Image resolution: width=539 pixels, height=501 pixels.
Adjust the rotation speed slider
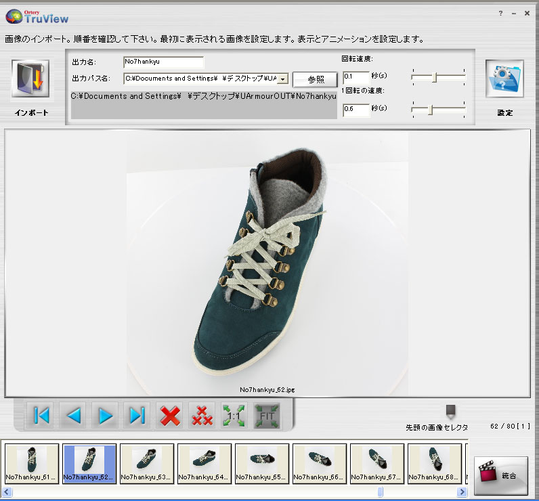(435, 77)
